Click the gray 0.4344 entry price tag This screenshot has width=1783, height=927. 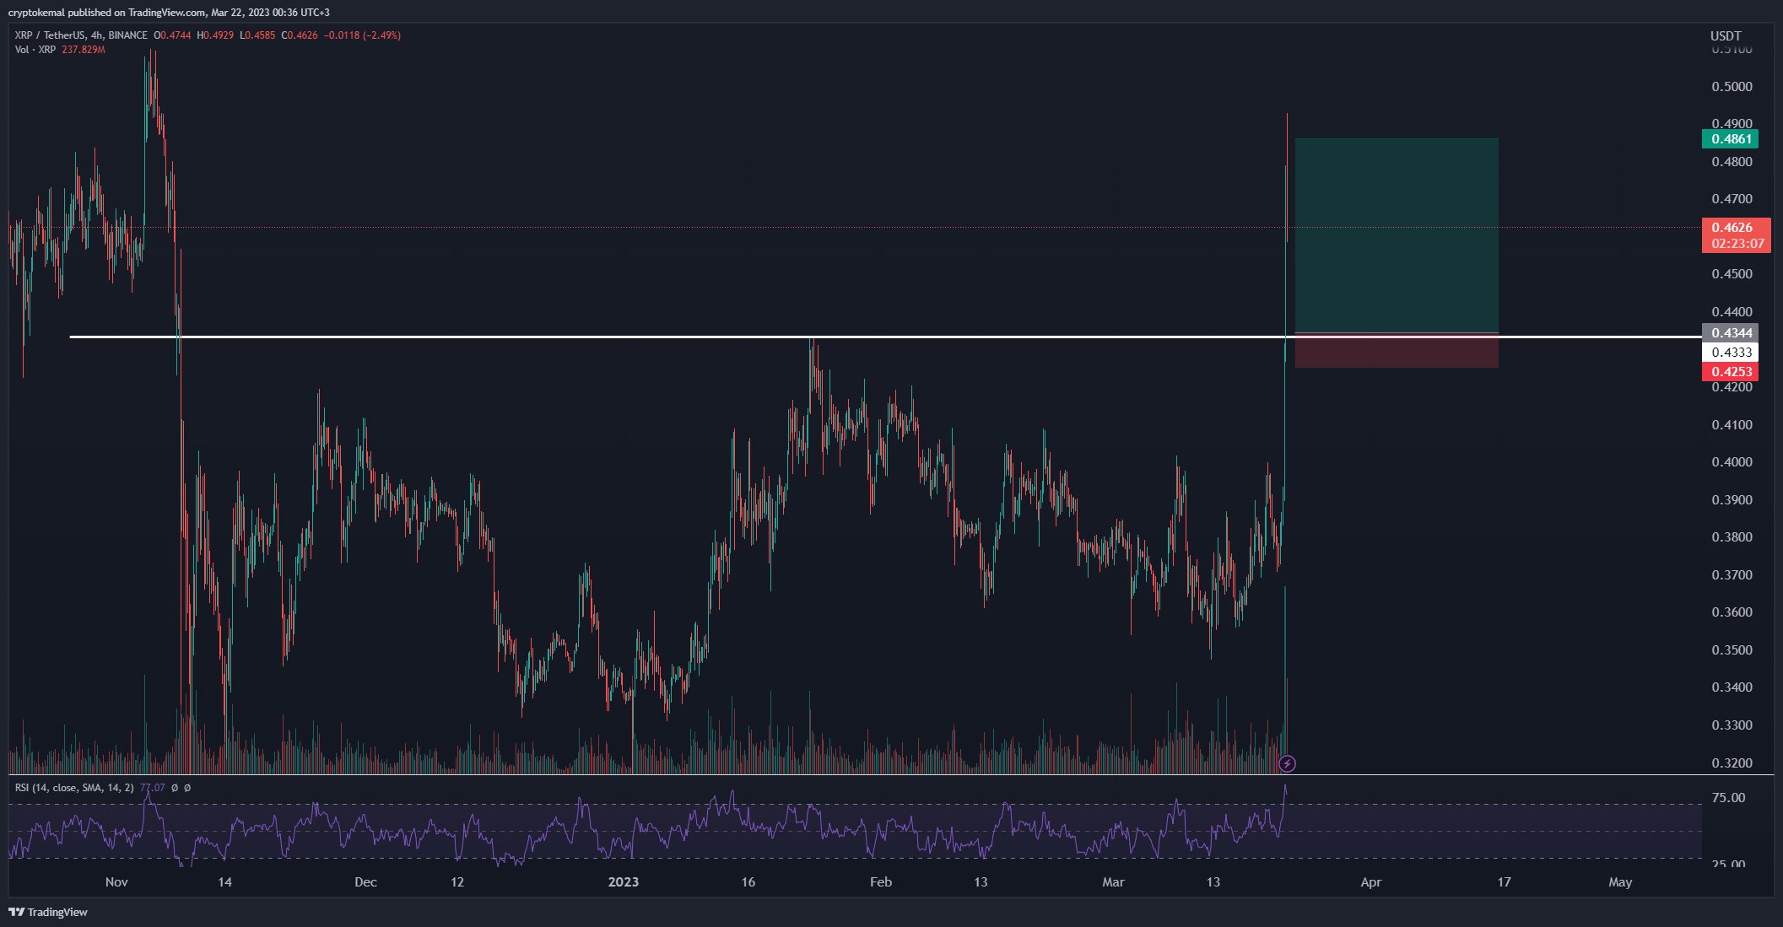click(x=1730, y=333)
